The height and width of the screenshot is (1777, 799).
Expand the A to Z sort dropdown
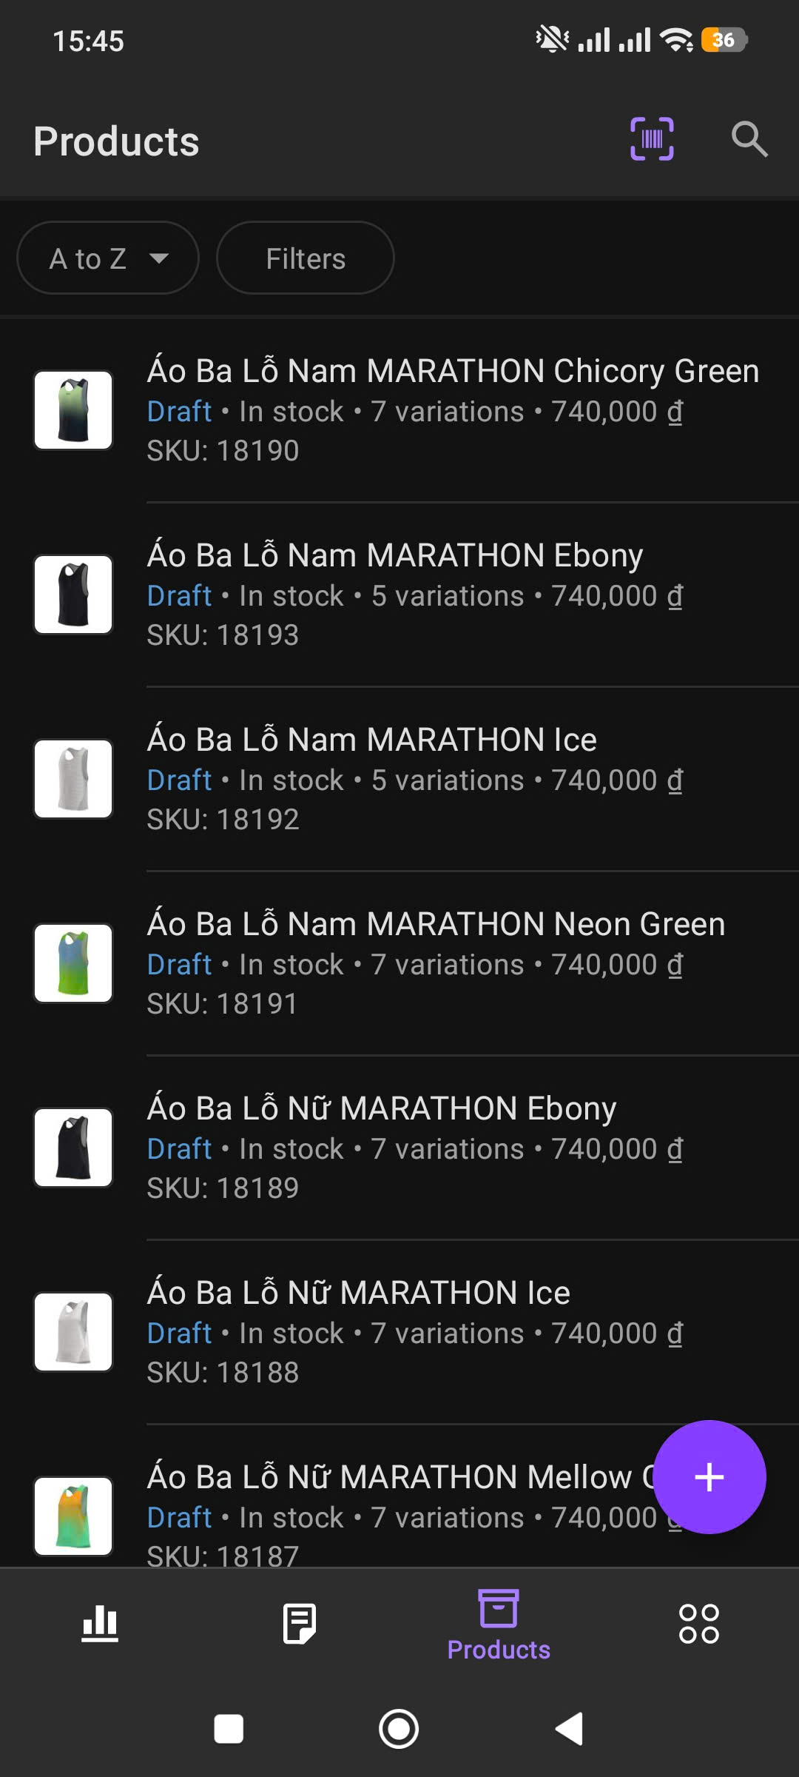(108, 258)
